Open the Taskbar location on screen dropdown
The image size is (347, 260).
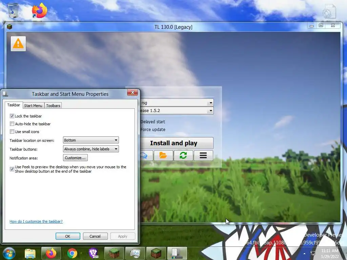(91, 140)
